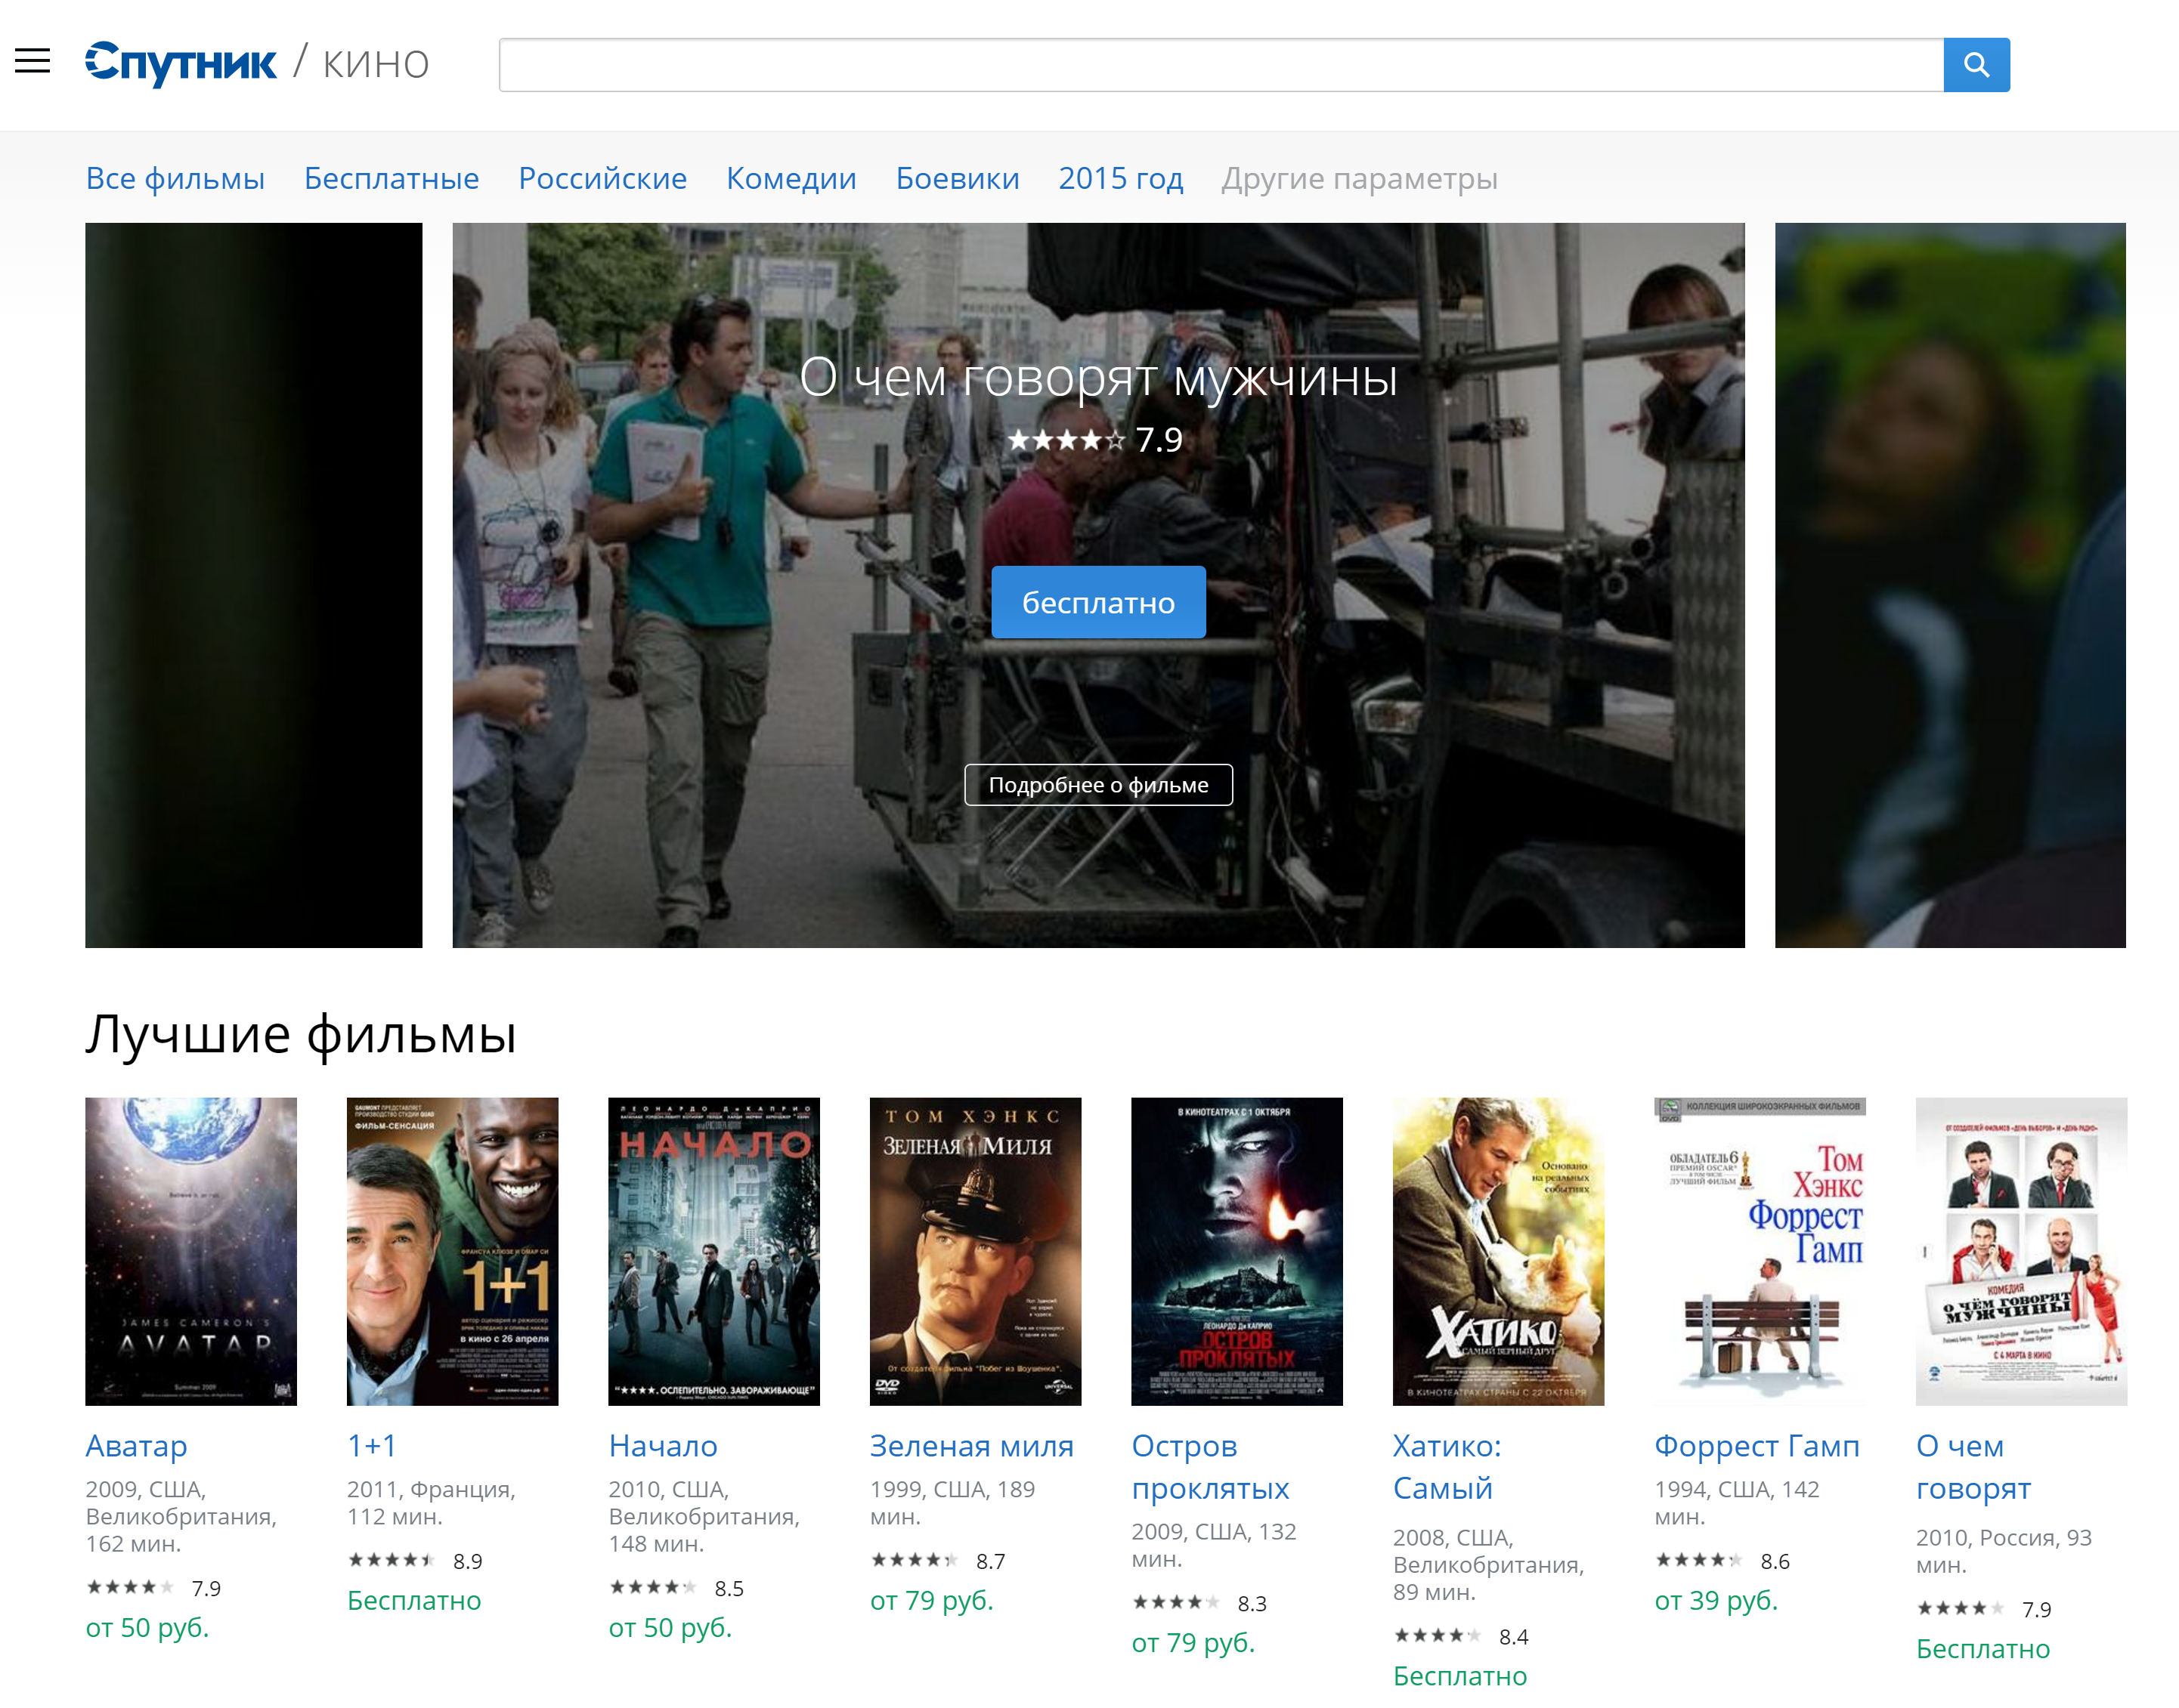Click text 1994, США, 142 мин.
This screenshot has width=2179, height=1708.
point(1737,1503)
